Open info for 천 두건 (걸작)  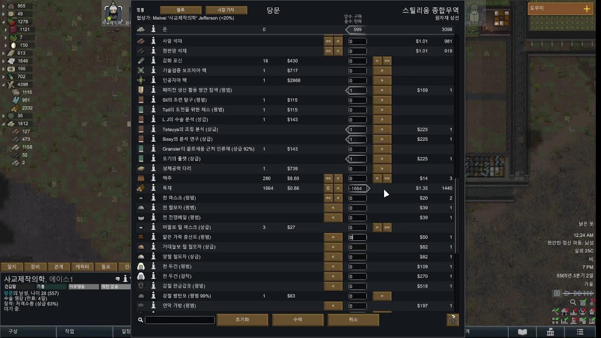tap(153, 276)
